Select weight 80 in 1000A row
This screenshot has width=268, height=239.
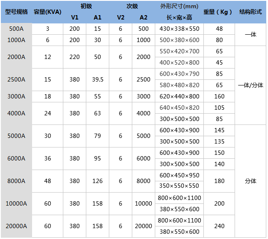click(x=219, y=40)
